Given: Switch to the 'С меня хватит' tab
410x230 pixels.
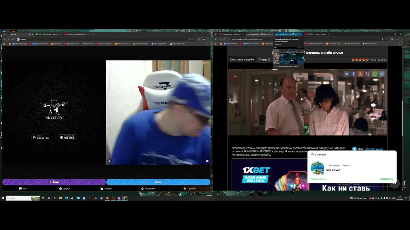Looking at the screenshot, I should tap(259, 34).
